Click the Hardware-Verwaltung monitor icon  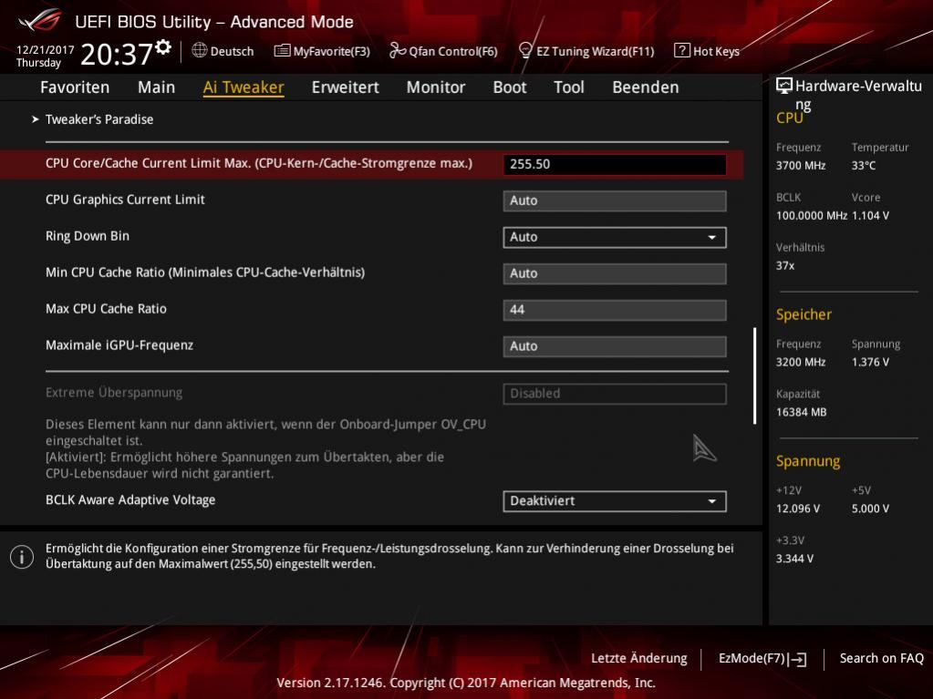(784, 87)
